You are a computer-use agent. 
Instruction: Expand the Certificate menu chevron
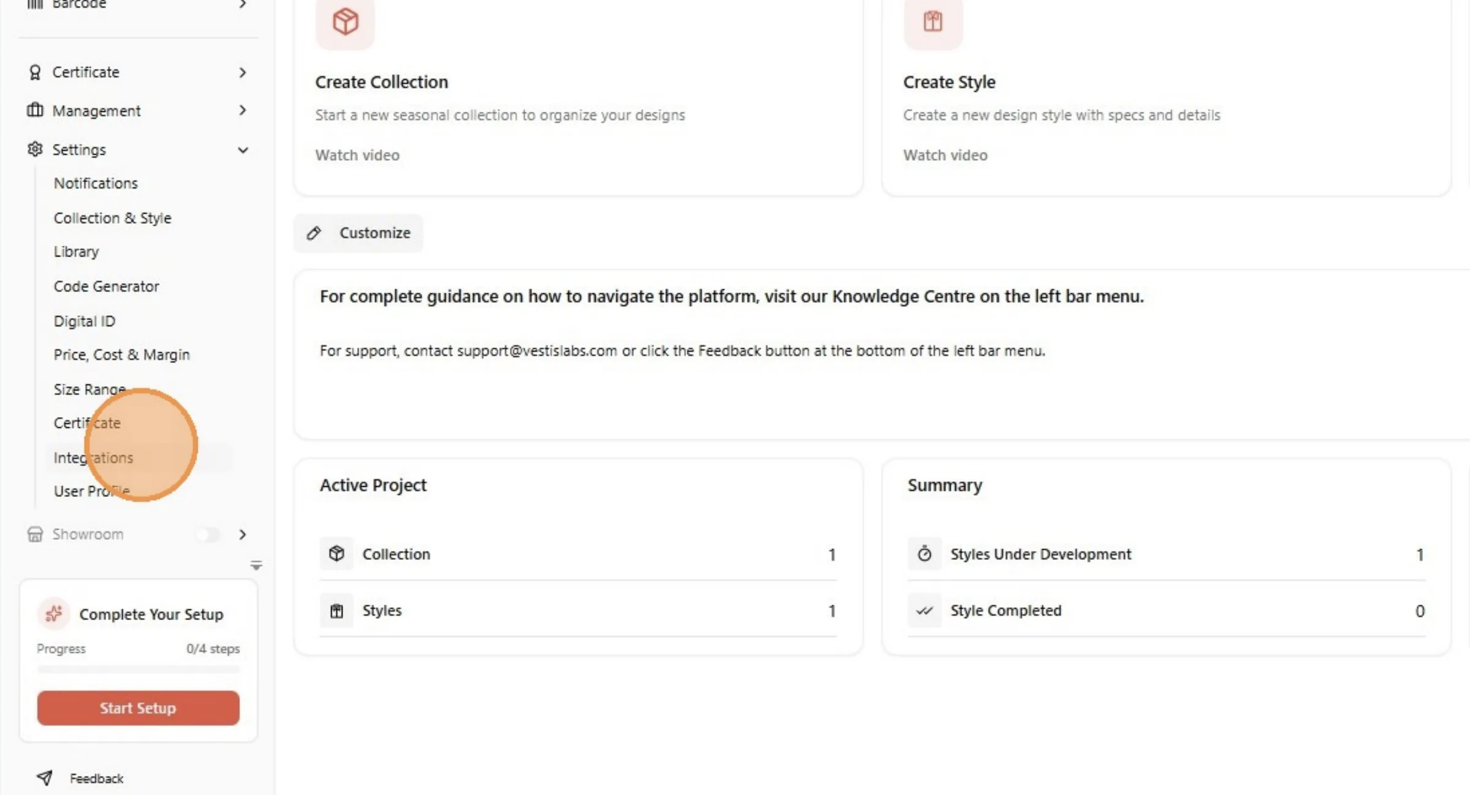243,72
